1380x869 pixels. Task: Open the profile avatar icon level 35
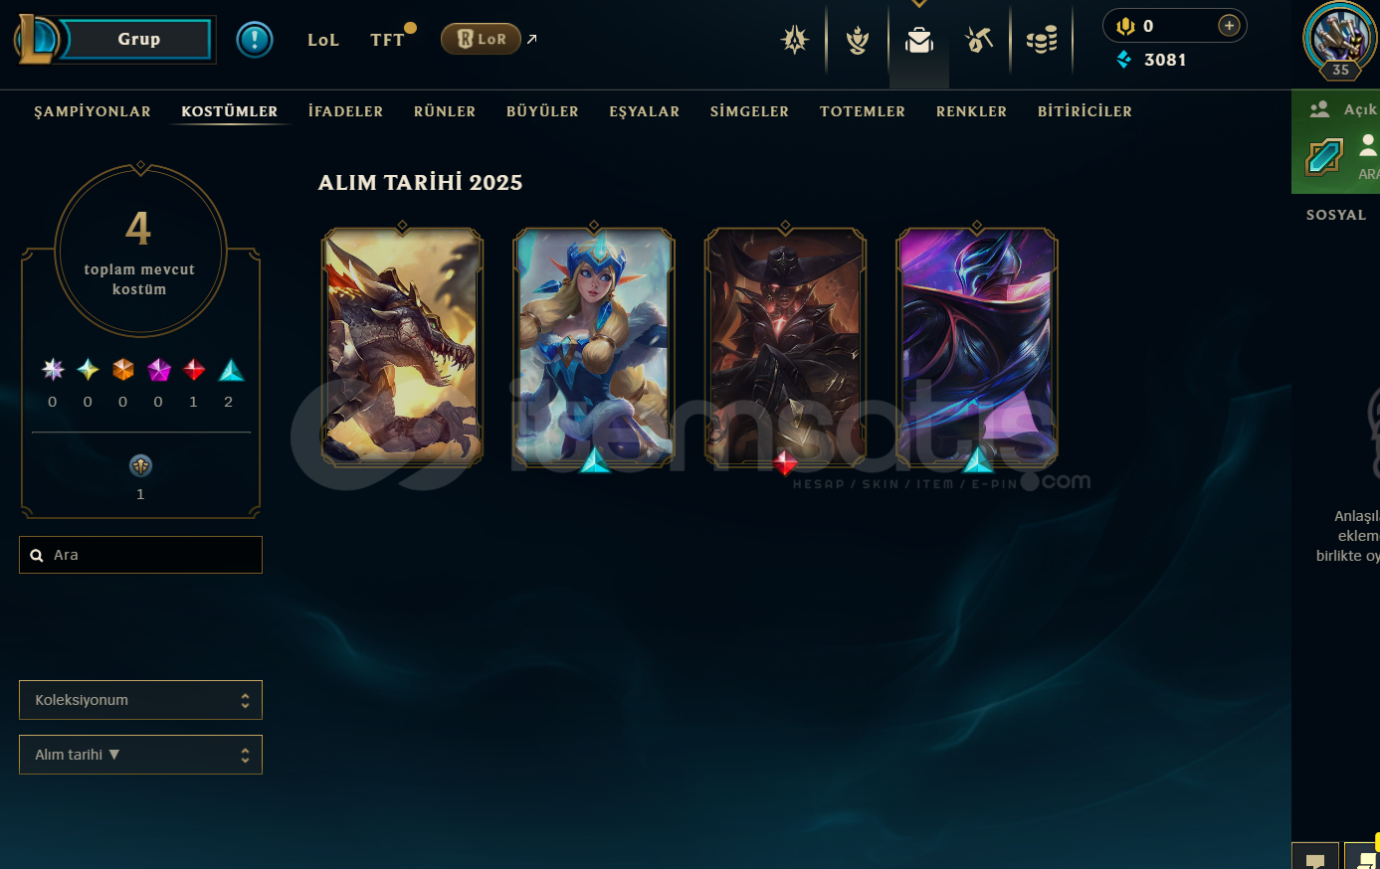pyautogui.click(x=1340, y=40)
